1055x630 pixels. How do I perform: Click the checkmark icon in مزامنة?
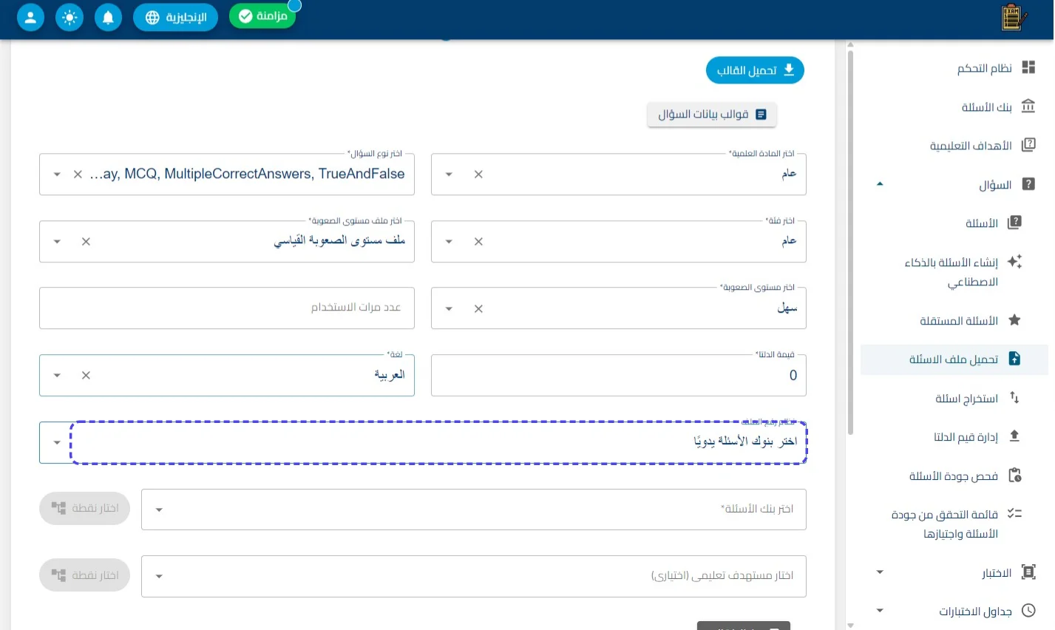[245, 16]
